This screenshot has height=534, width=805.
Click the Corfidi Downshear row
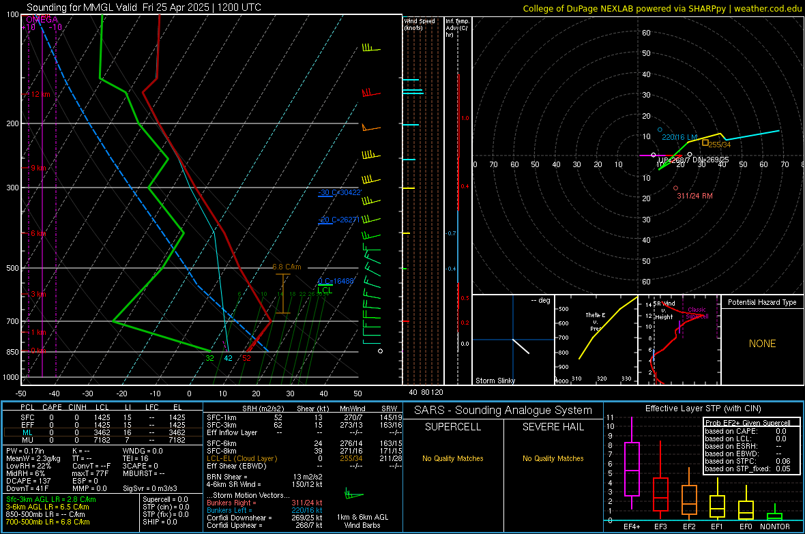point(265,518)
